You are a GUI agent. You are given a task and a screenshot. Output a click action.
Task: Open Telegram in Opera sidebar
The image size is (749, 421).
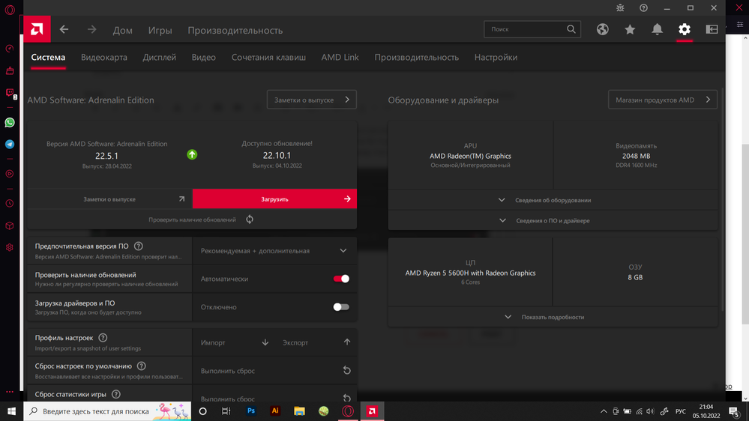[x=10, y=144]
